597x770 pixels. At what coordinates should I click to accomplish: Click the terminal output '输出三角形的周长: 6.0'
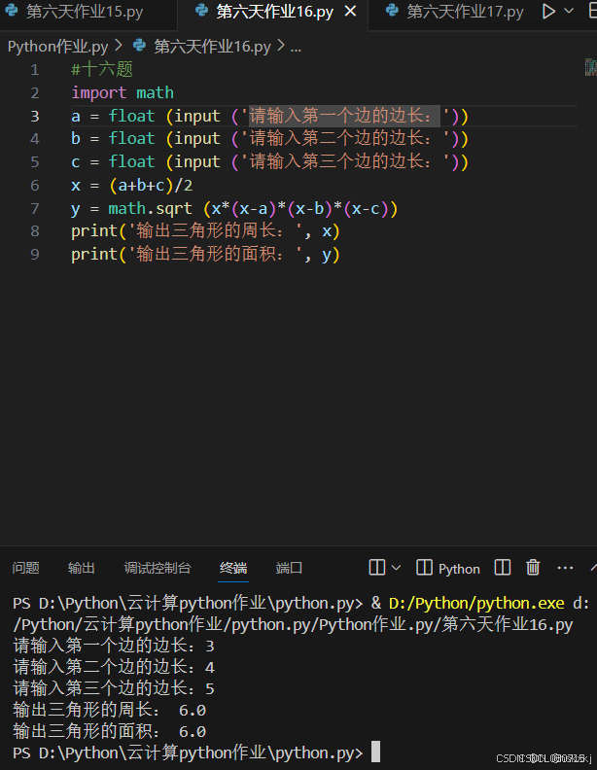(x=110, y=710)
